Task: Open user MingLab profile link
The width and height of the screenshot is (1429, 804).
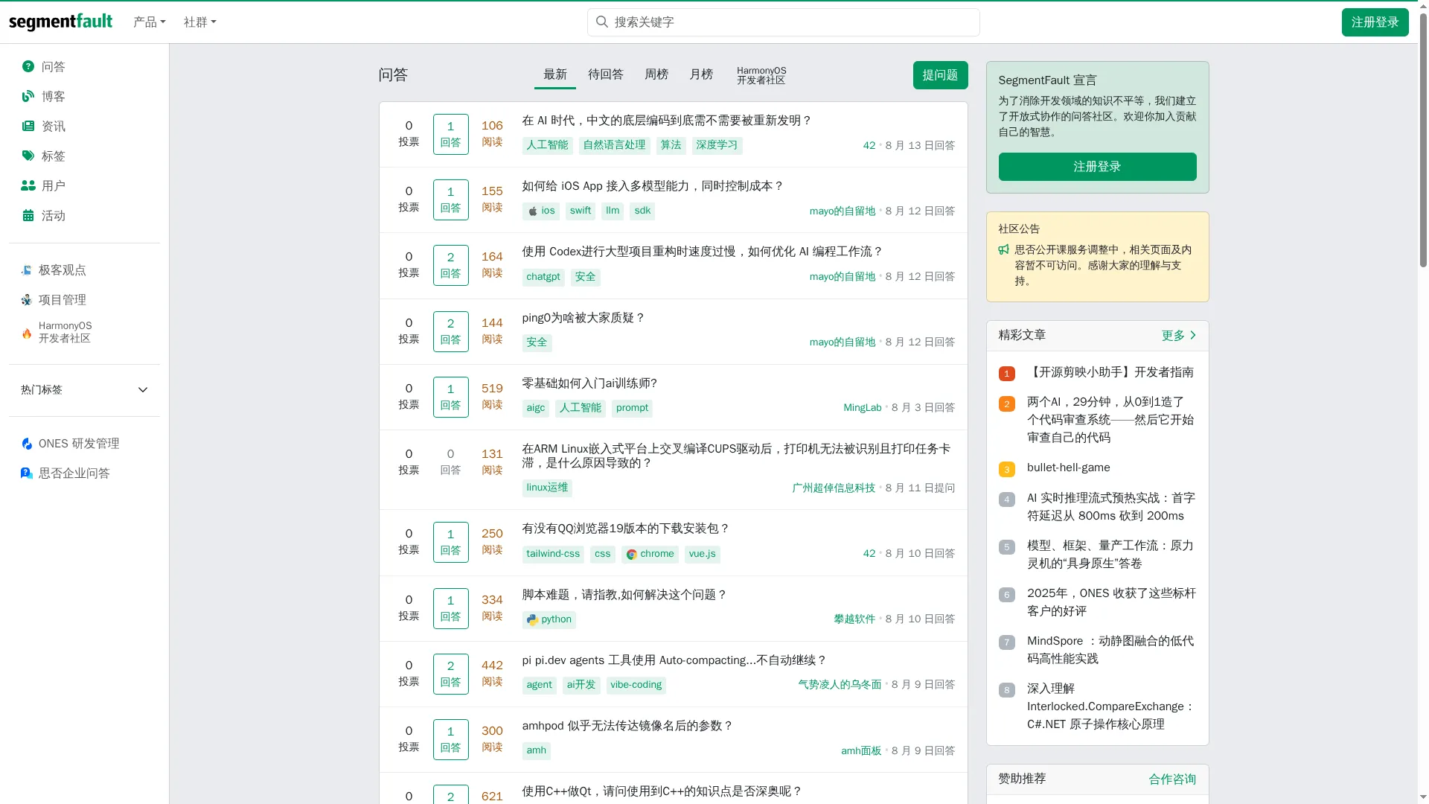Action: point(862,408)
